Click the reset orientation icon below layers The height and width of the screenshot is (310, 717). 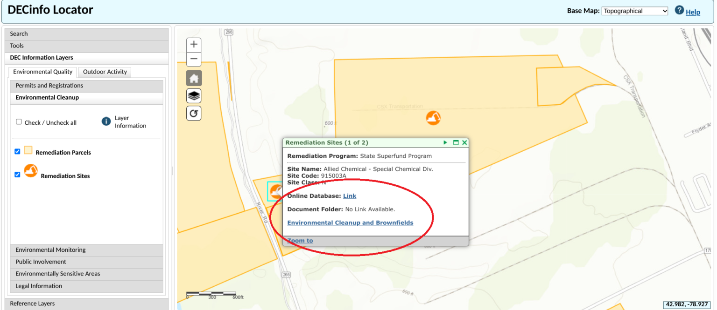[194, 113]
